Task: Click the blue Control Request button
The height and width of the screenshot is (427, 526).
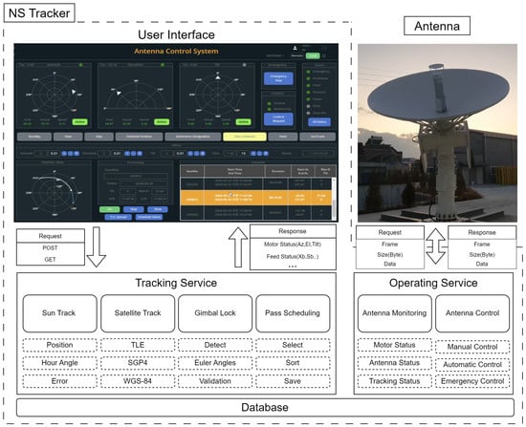Action: coord(278,118)
